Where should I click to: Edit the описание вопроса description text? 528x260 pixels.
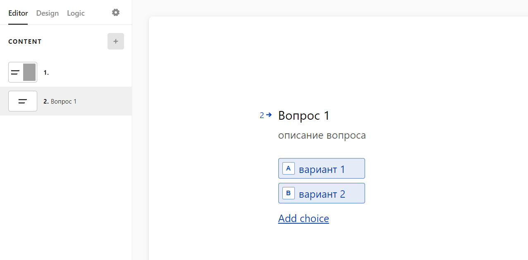click(322, 135)
